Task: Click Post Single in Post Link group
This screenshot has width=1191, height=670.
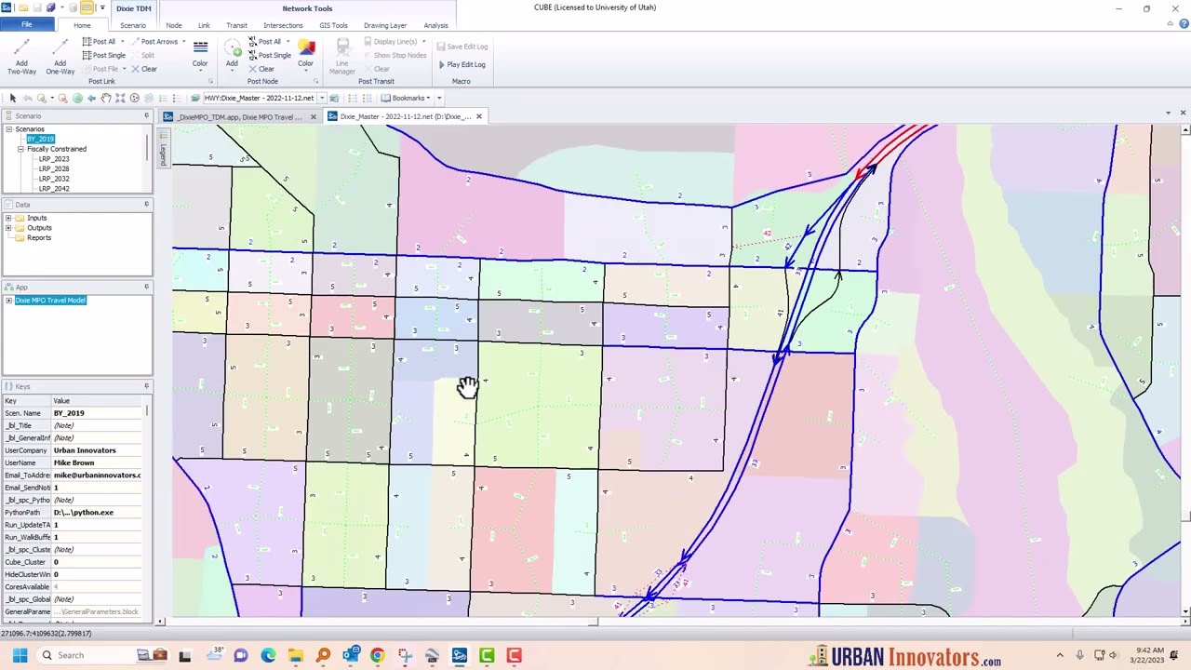Action: pyautogui.click(x=103, y=55)
